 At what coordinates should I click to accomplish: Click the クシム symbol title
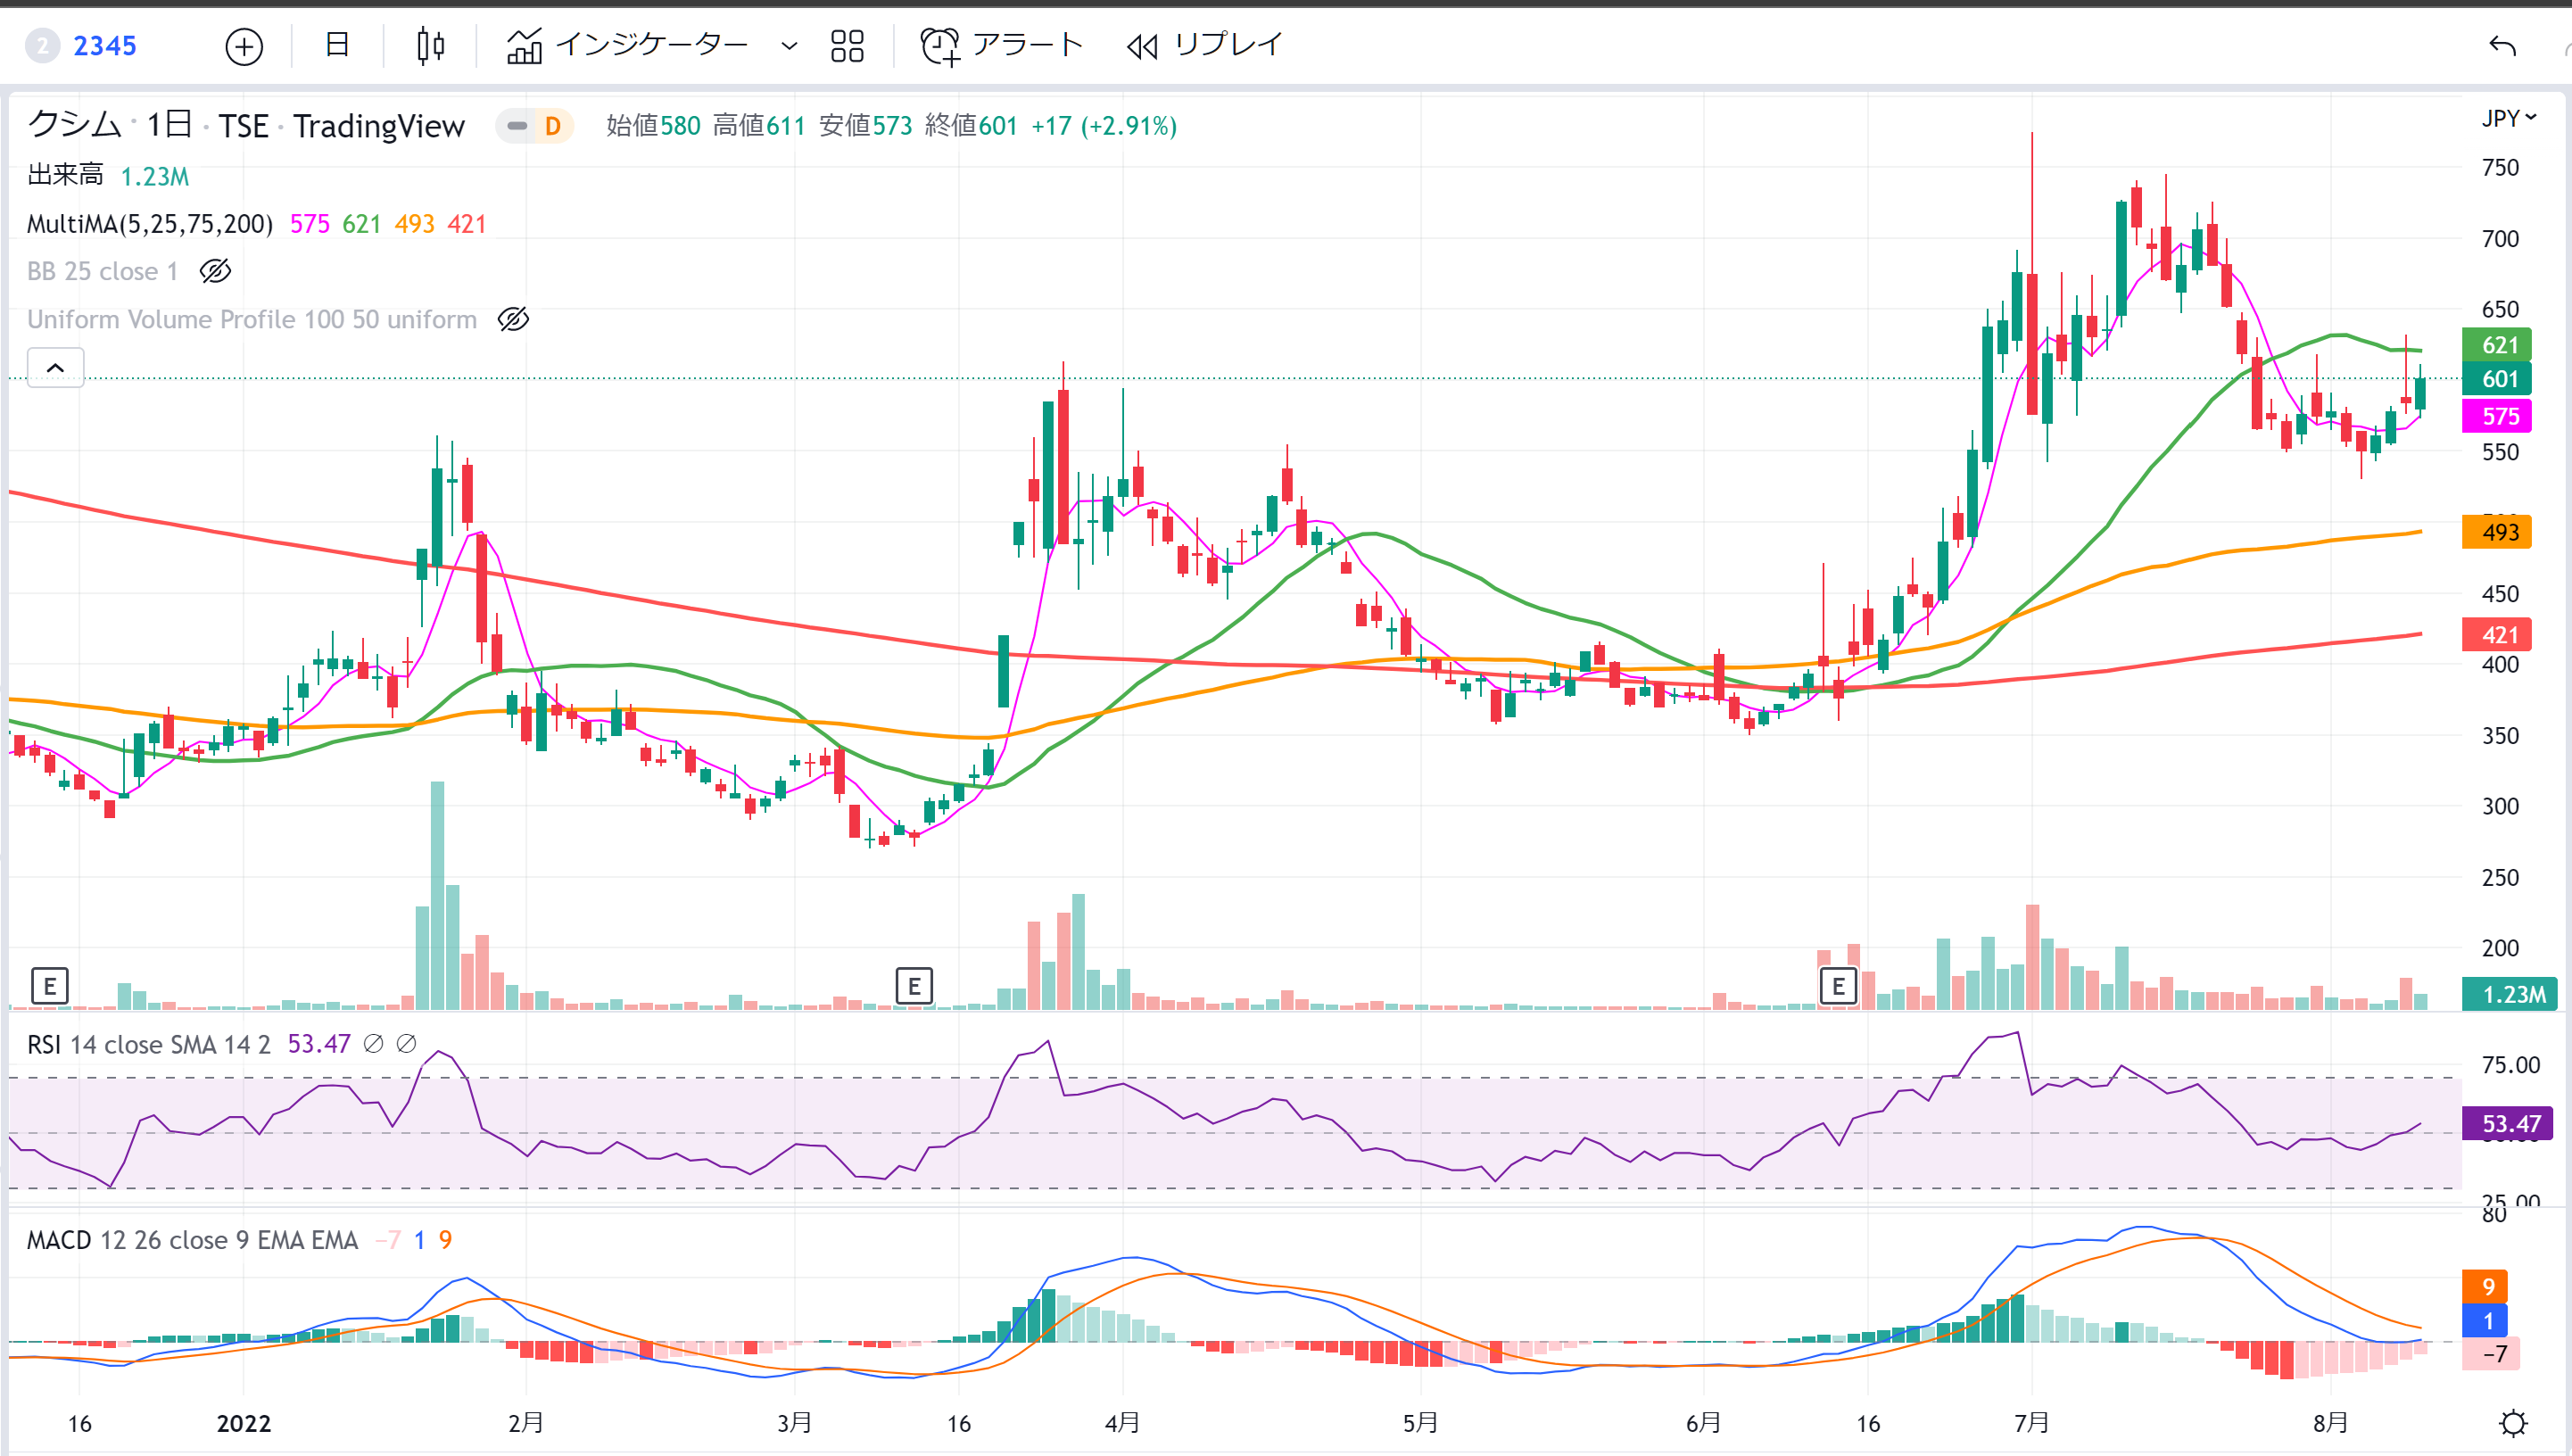74,125
